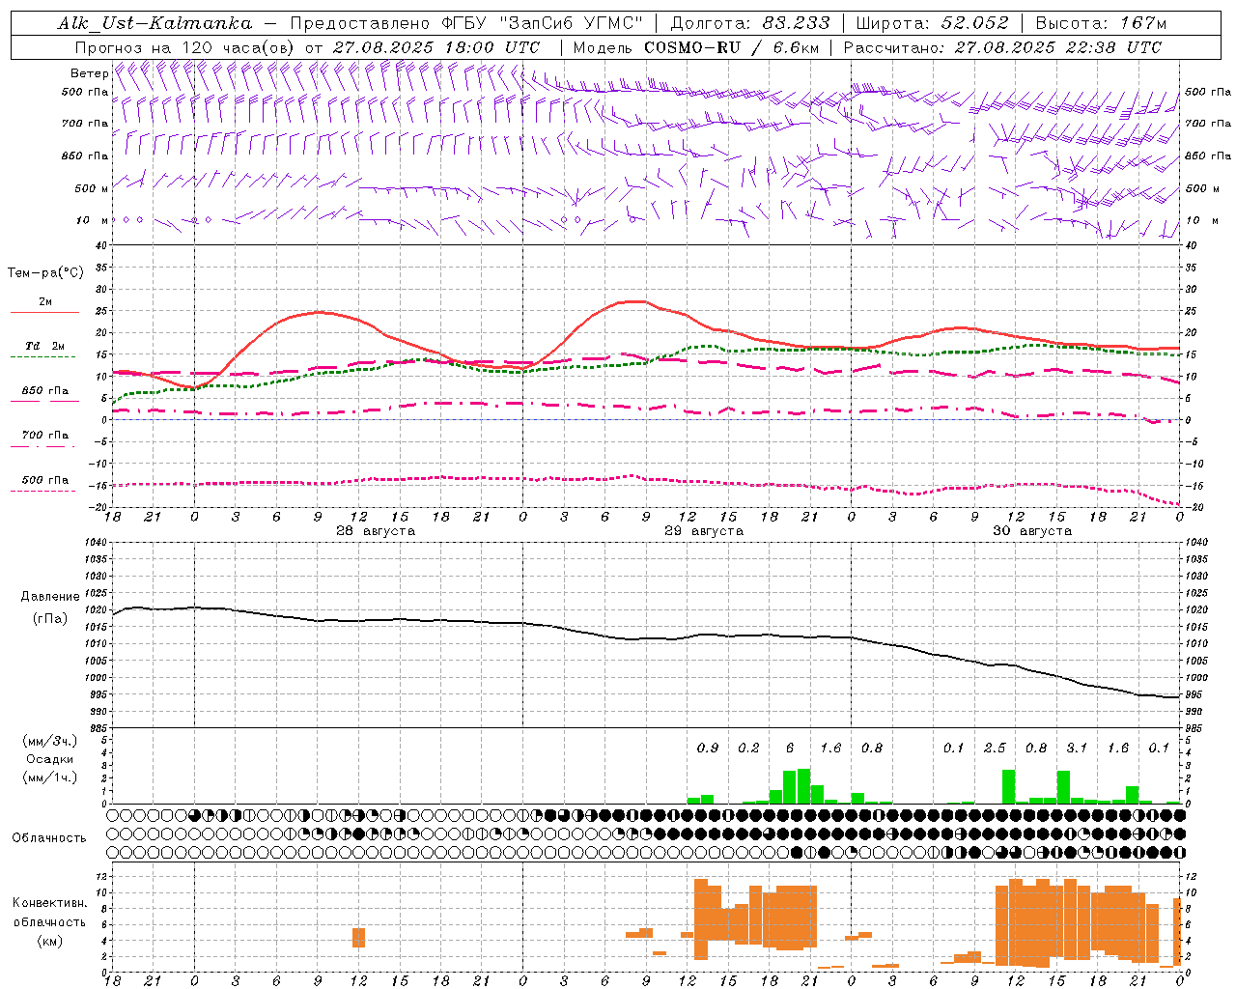Click the 3-hour precipitation value 0.9

point(708,748)
